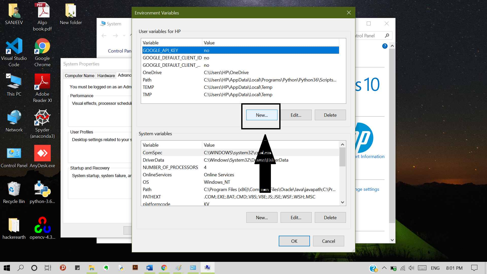The image size is (487, 274).
Task: Switch to the Hardware tab
Action: [x=106, y=76]
